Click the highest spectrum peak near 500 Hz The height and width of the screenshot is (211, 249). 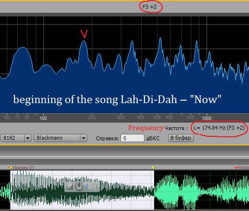pyautogui.click(x=160, y=39)
